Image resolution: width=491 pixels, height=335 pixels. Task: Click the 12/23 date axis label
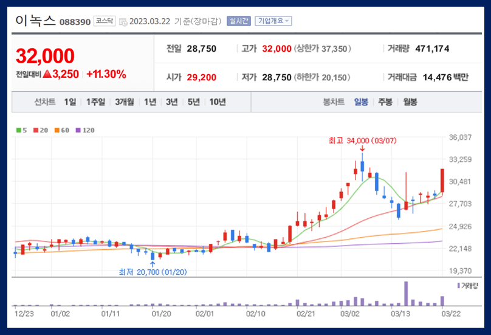pyautogui.click(x=24, y=314)
